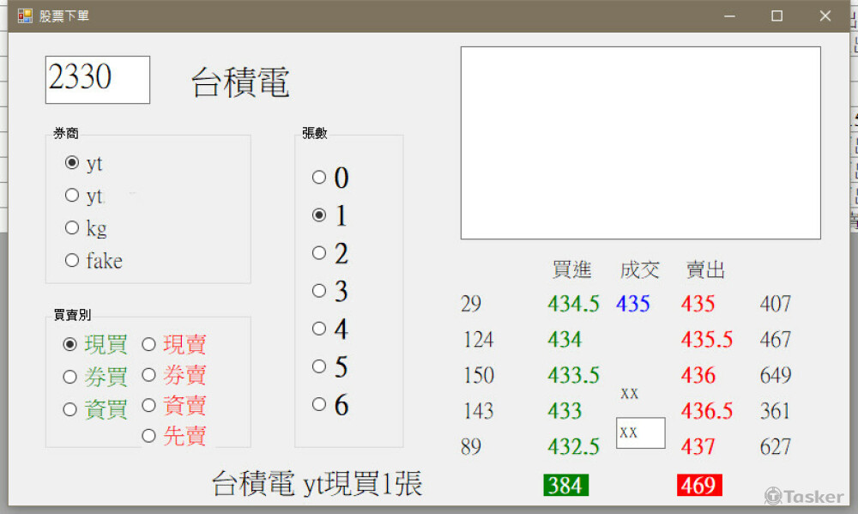The height and width of the screenshot is (514, 858).
Task: Click ask volume 361
Action: tap(776, 410)
